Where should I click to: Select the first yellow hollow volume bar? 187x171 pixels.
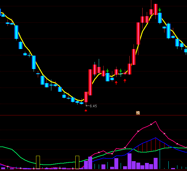pos(38,162)
